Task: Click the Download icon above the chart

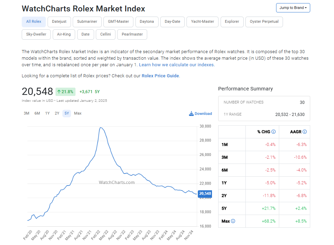Action: point(191,114)
